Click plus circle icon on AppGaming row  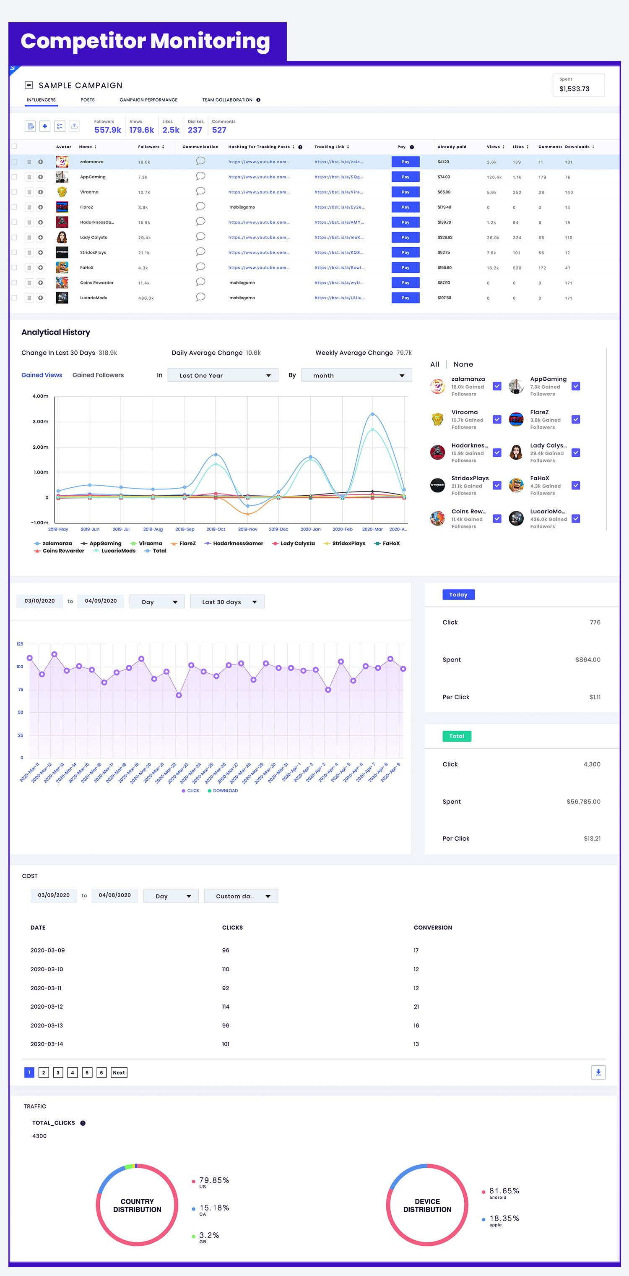click(41, 177)
